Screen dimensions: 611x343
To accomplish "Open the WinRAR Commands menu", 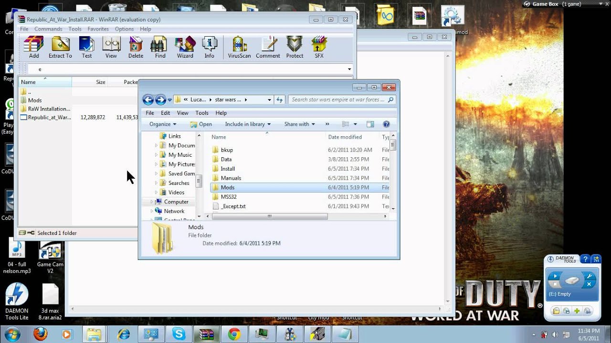I will click(48, 29).
